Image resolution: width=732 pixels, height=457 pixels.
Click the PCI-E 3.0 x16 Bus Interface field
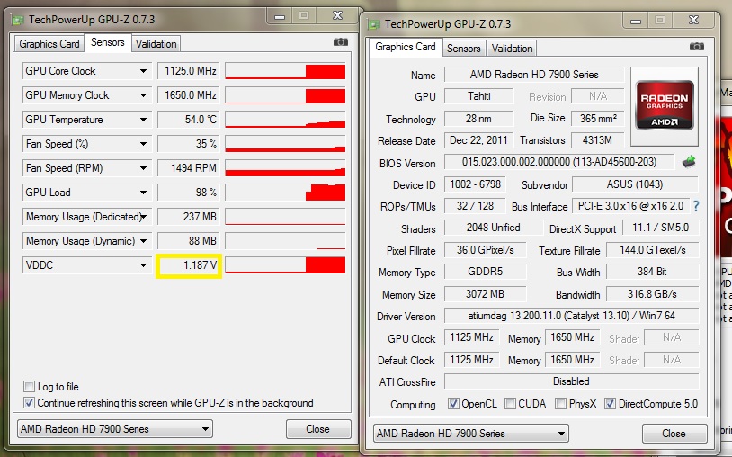click(630, 206)
